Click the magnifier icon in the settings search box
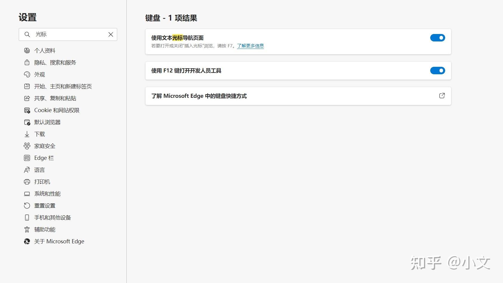The width and height of the screenshot is (503, 283). tap(27, 34)
